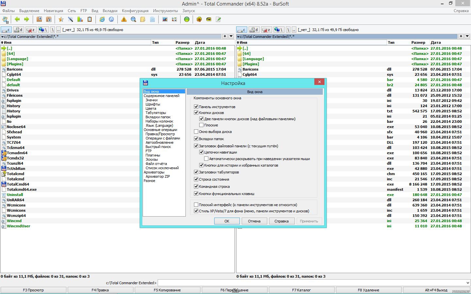Toggle 'Кнопки дисков' checkbox
The image size is (471, 294).
(196, 112)
